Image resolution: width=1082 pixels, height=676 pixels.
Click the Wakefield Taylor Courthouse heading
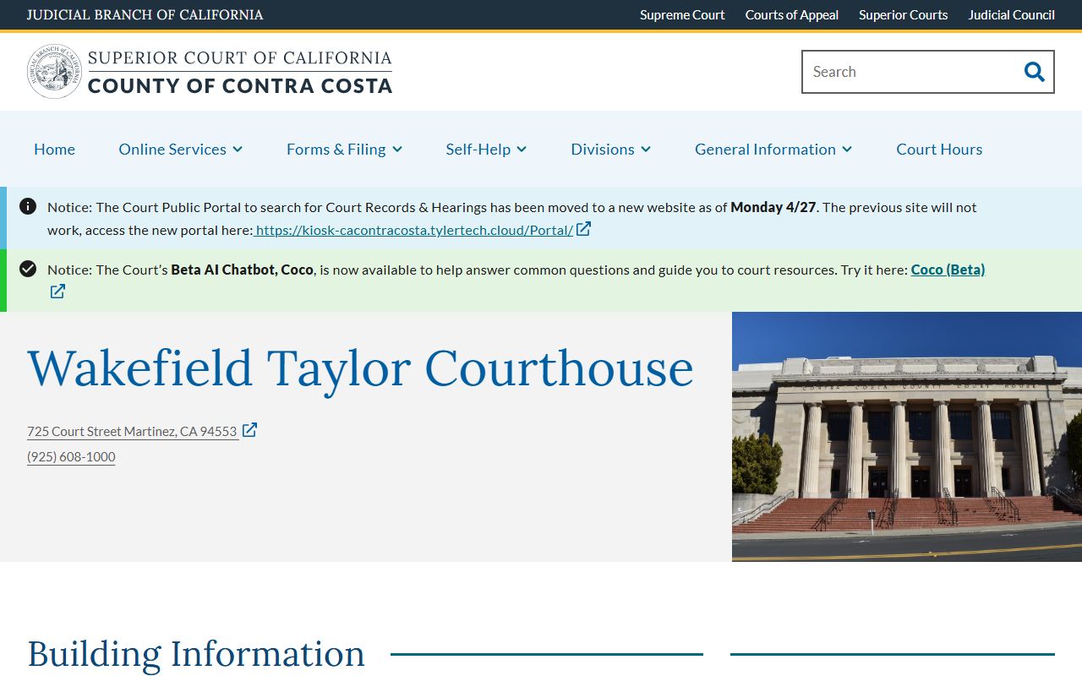pos(360,368)
